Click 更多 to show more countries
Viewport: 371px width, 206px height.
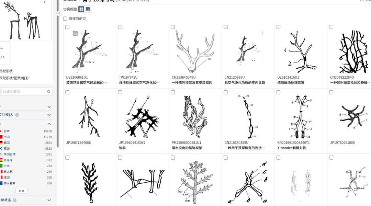22,191
